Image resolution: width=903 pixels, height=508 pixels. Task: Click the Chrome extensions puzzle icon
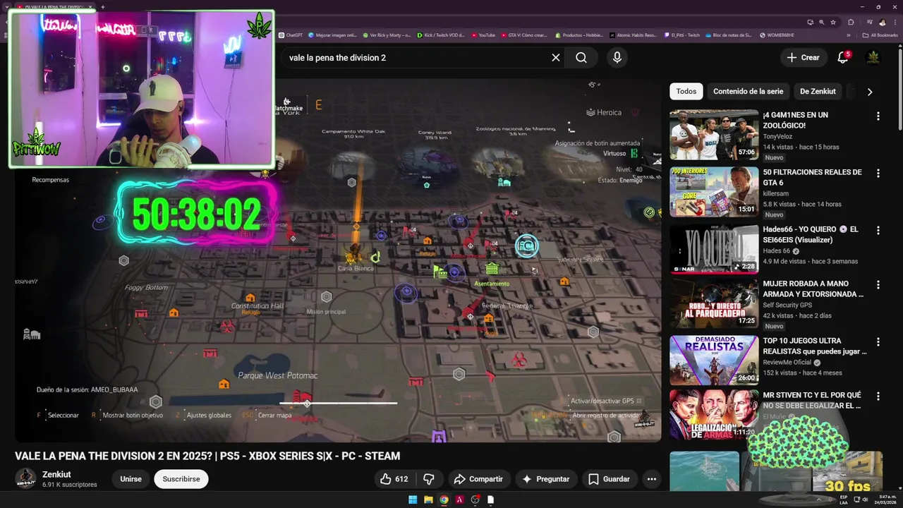(851, 22)
